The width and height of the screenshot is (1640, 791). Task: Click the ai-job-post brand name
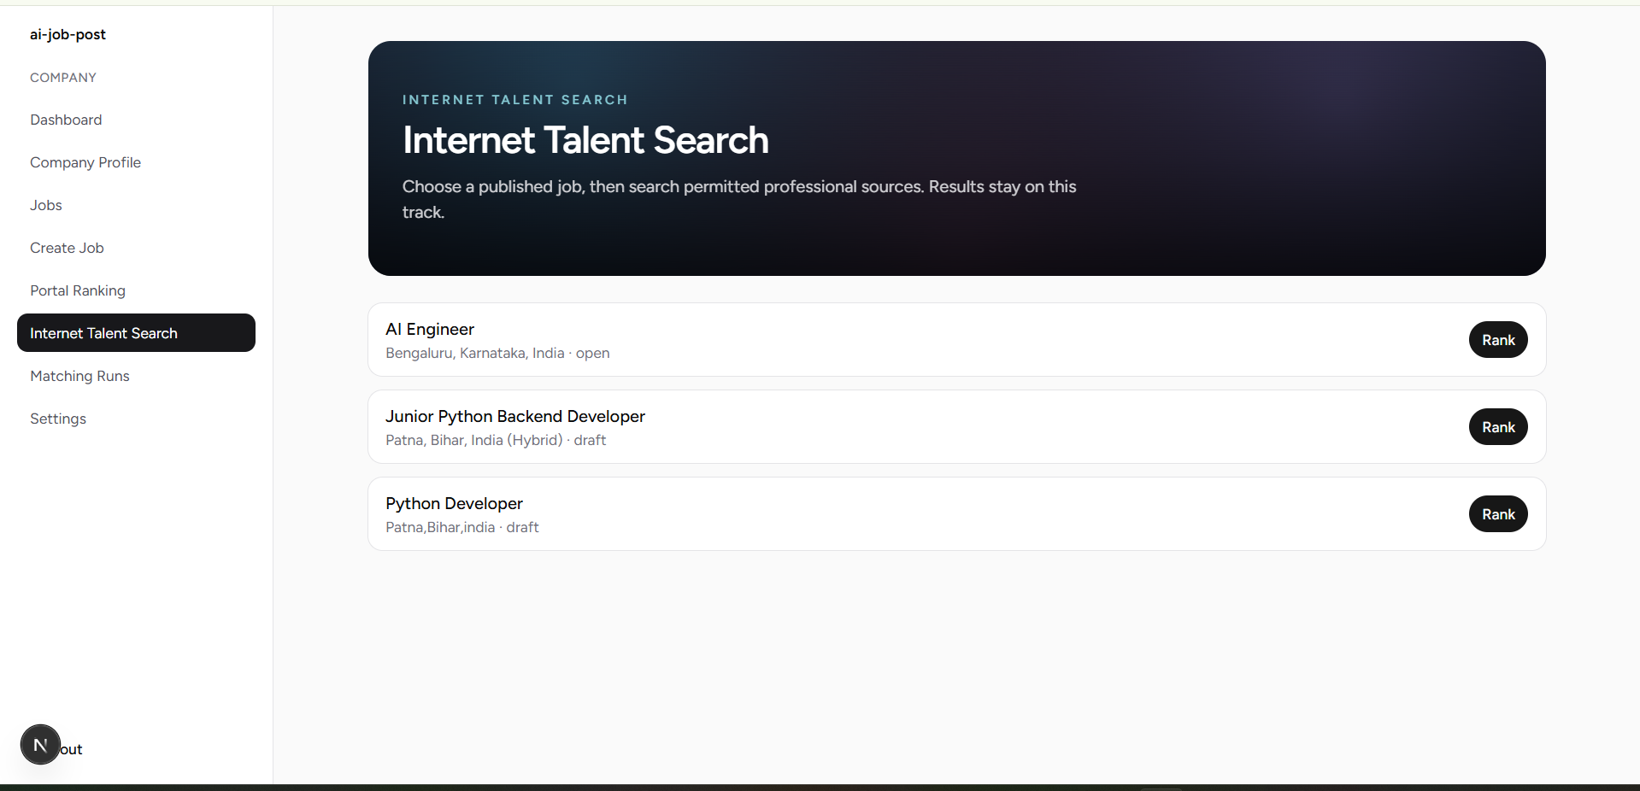click(x=68, y=34)
